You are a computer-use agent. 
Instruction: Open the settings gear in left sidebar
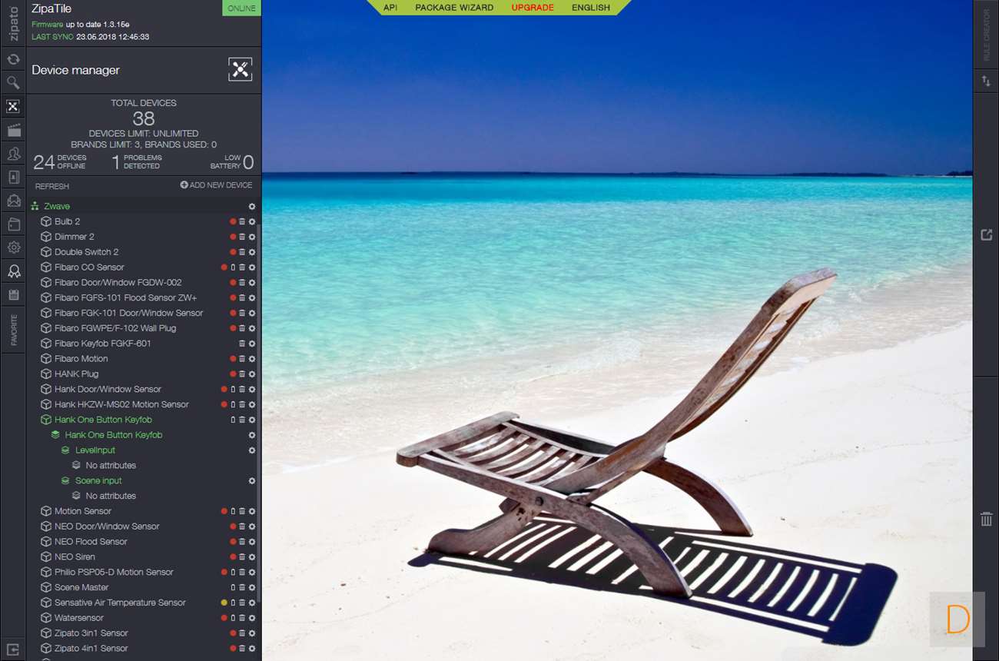coord(13,247)
